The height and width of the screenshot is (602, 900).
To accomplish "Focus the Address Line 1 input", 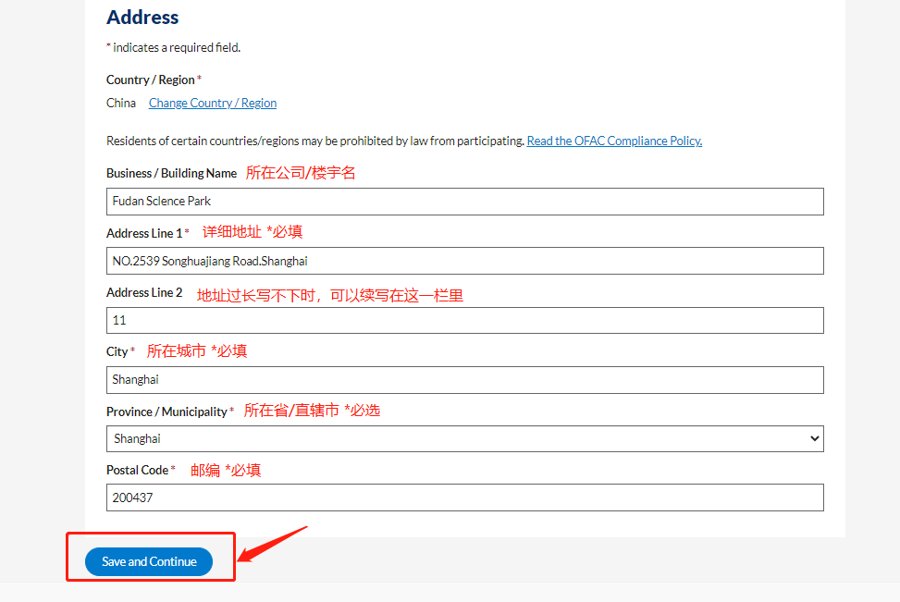I will coord(465,261).
